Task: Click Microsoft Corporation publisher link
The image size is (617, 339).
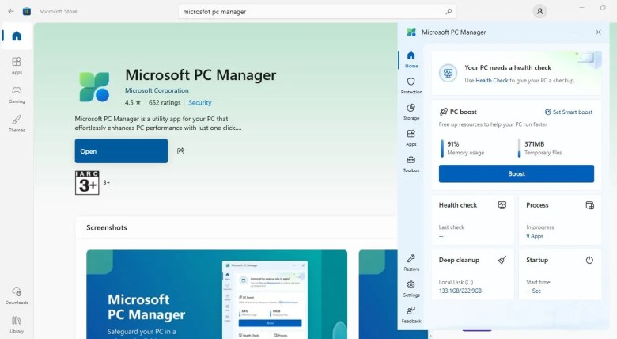Action: click(157, 90)
